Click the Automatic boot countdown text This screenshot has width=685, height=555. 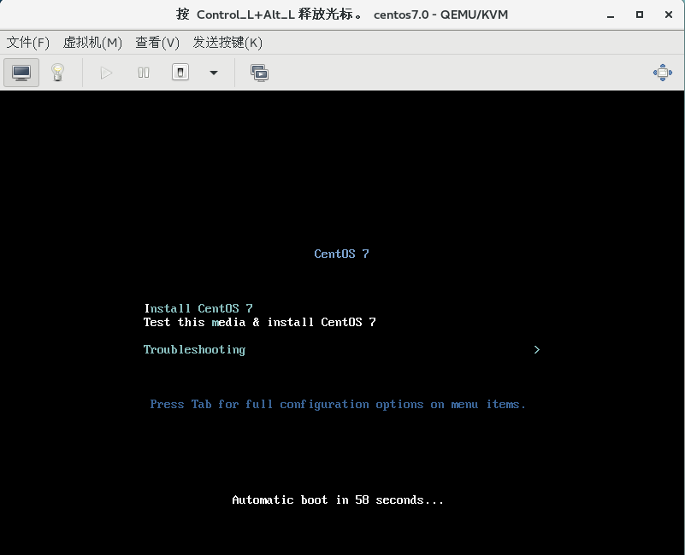pyautogui.click(x=338, y=499)
